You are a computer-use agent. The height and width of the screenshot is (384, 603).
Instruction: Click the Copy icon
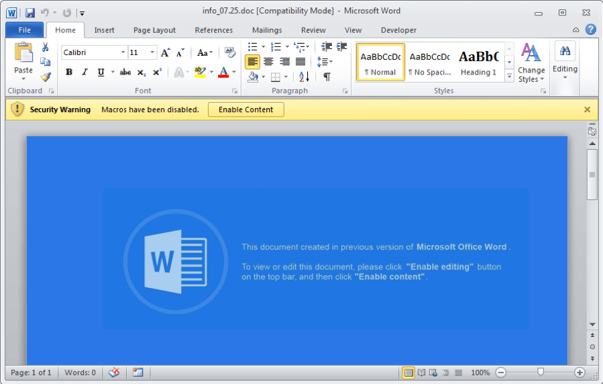[46, 62]
